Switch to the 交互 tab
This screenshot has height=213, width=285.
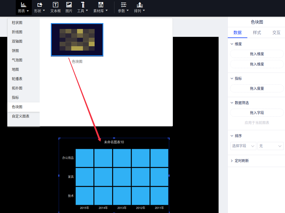click(x=276, y=32)
